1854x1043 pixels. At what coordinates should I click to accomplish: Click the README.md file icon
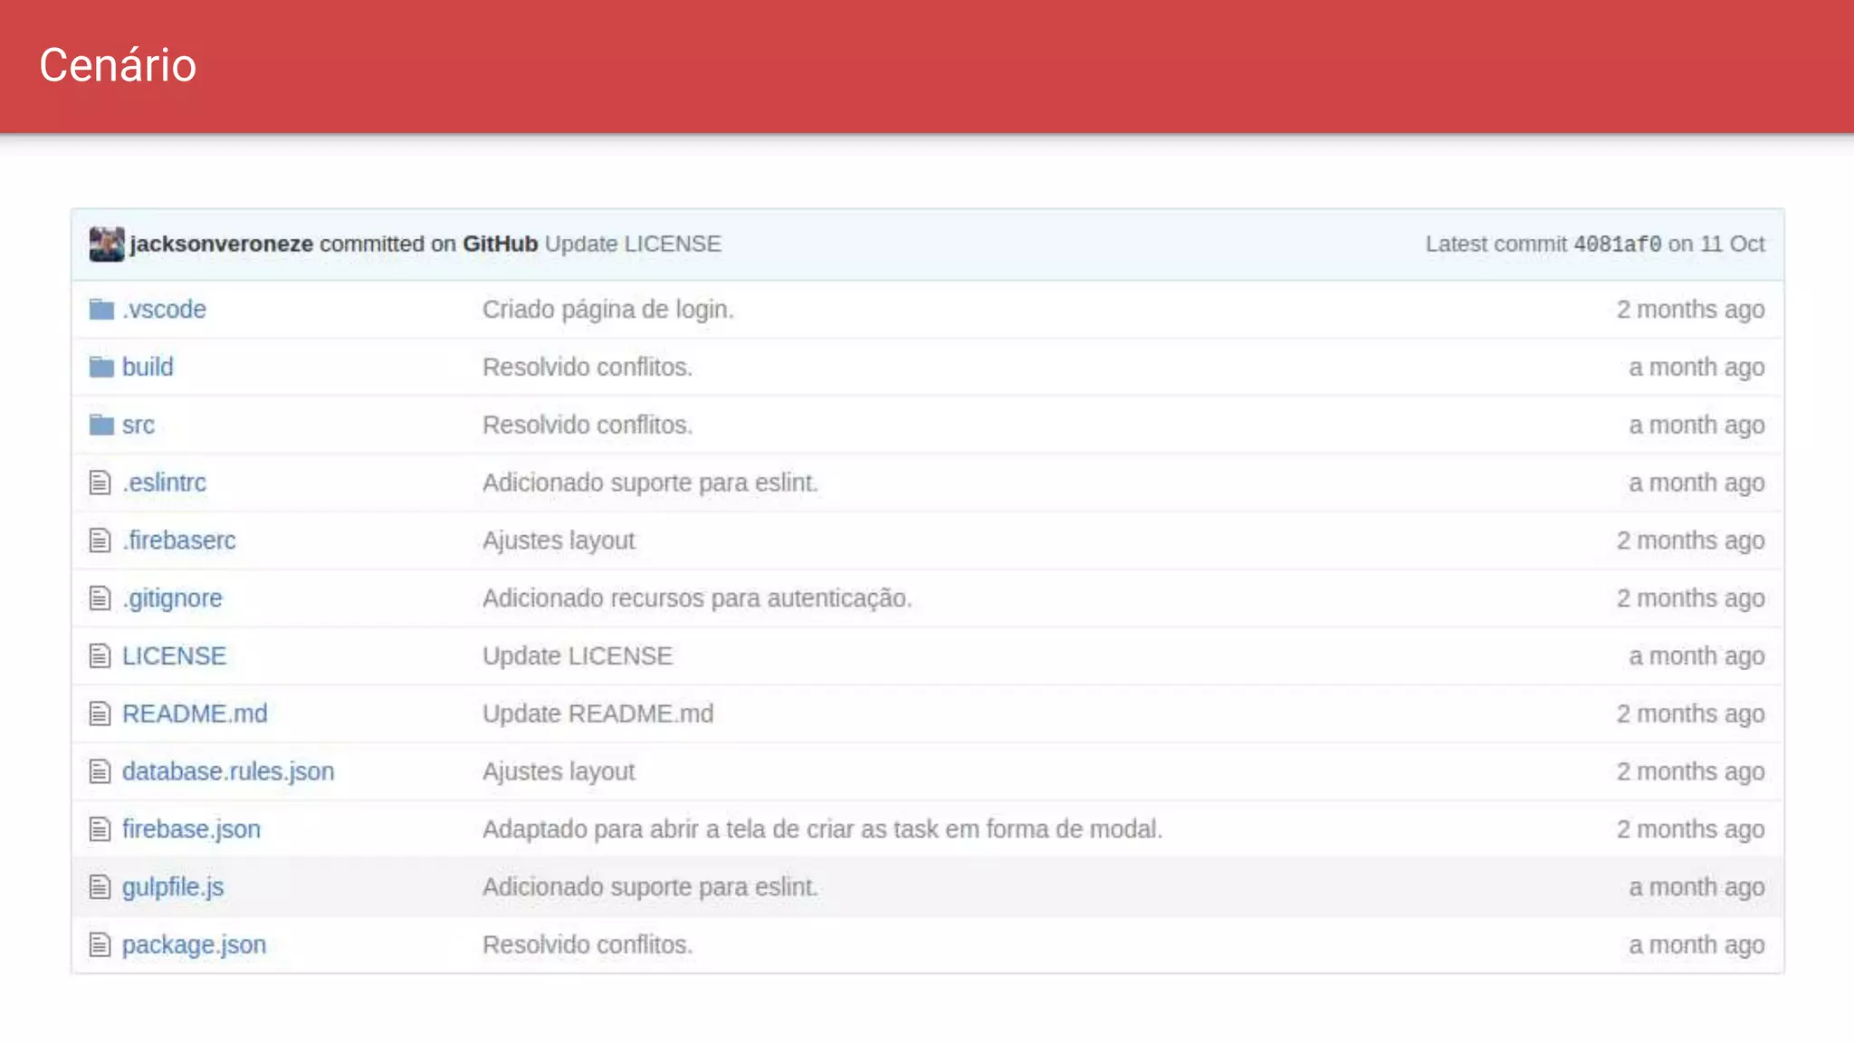tap(100, 714)
